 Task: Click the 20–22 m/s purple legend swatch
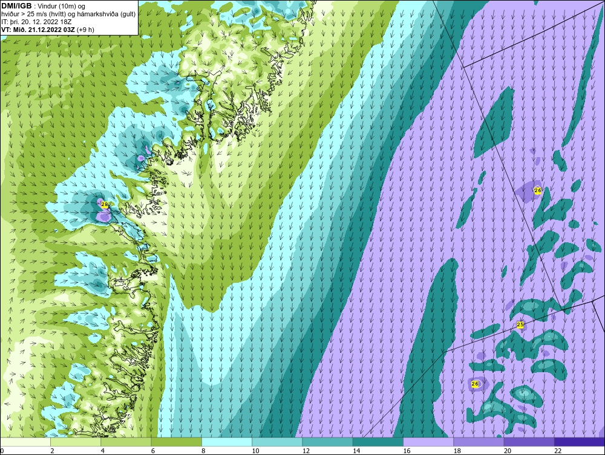pos(529,442)
